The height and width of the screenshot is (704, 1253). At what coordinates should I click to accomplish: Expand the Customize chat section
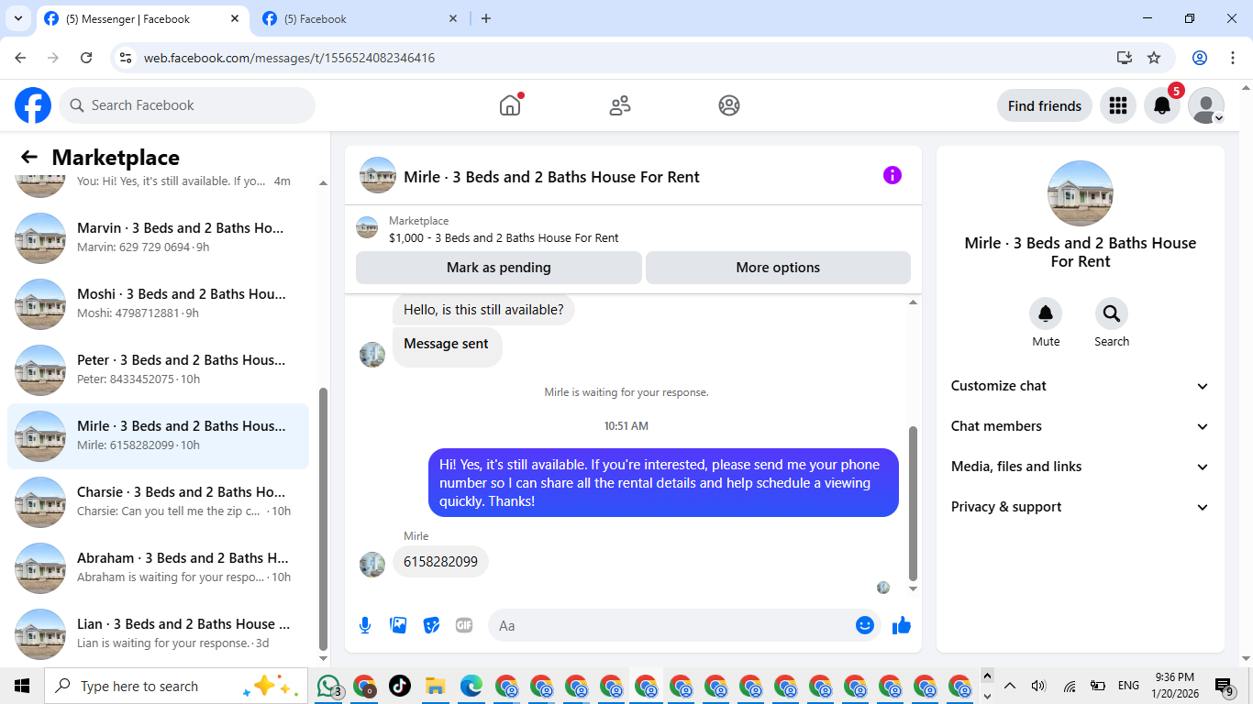tap(1081, 386)
